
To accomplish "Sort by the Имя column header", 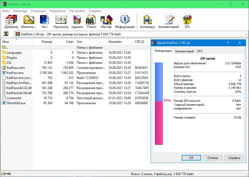I will click(16, 42).
